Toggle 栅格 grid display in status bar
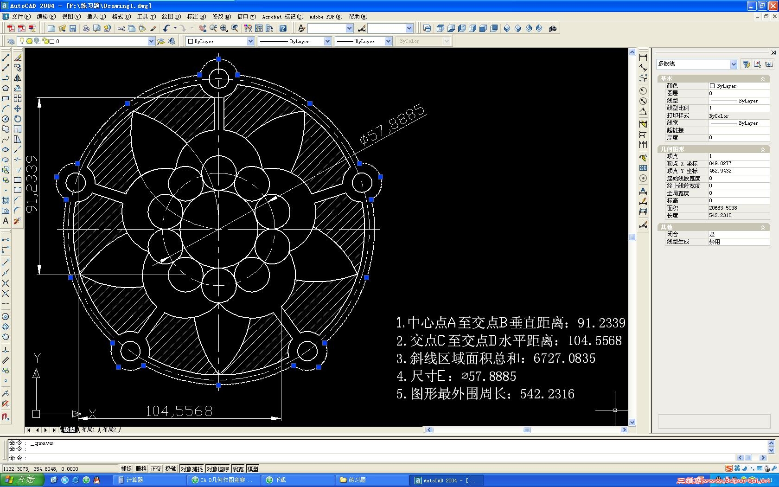This screenshot has width=779, height=487. coord(141,469)
